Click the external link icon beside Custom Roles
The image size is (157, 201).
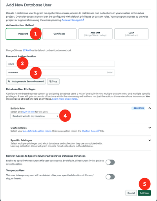pyautogui.click(x=98, y=131)
